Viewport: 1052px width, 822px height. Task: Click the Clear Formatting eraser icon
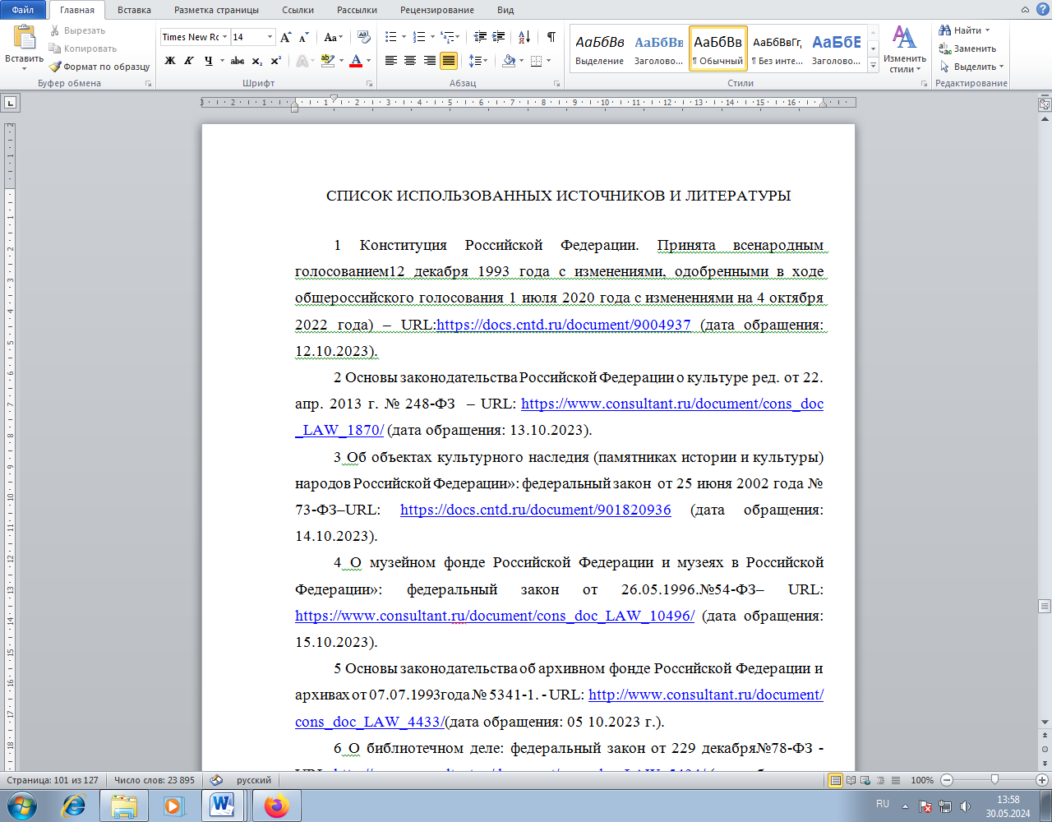tap(362, 37)
